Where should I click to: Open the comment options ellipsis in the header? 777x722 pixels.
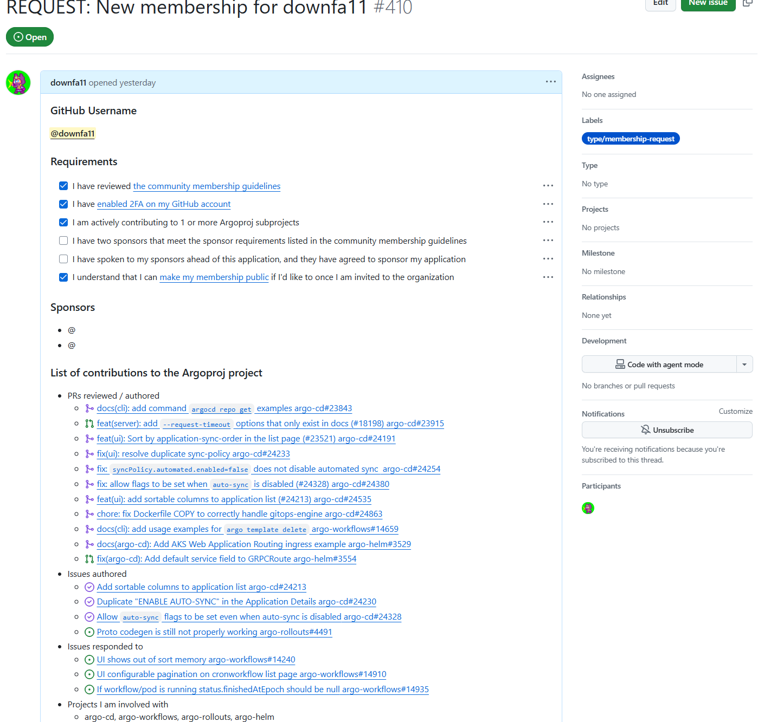point(551,82)
